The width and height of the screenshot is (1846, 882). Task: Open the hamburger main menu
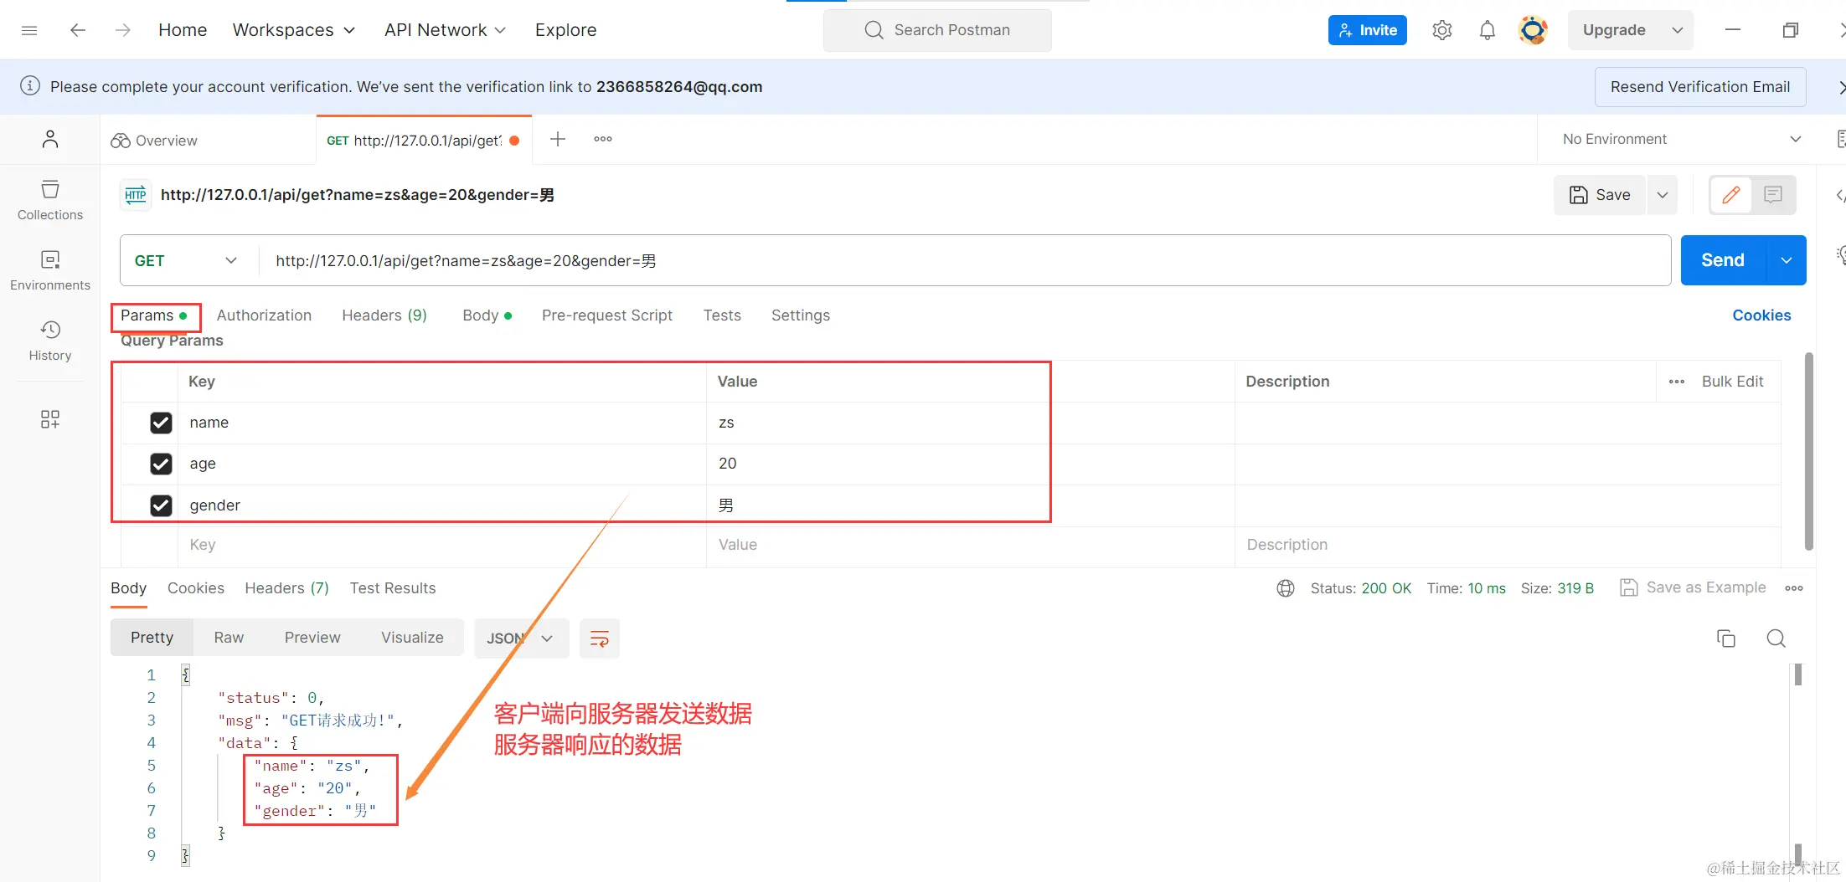click(x=29, y=30)
